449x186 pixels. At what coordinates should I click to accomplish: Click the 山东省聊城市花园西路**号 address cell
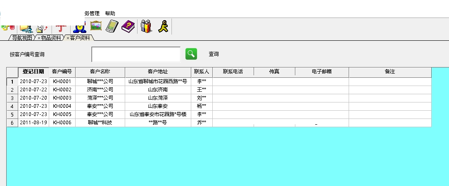(x=158, y=81)
